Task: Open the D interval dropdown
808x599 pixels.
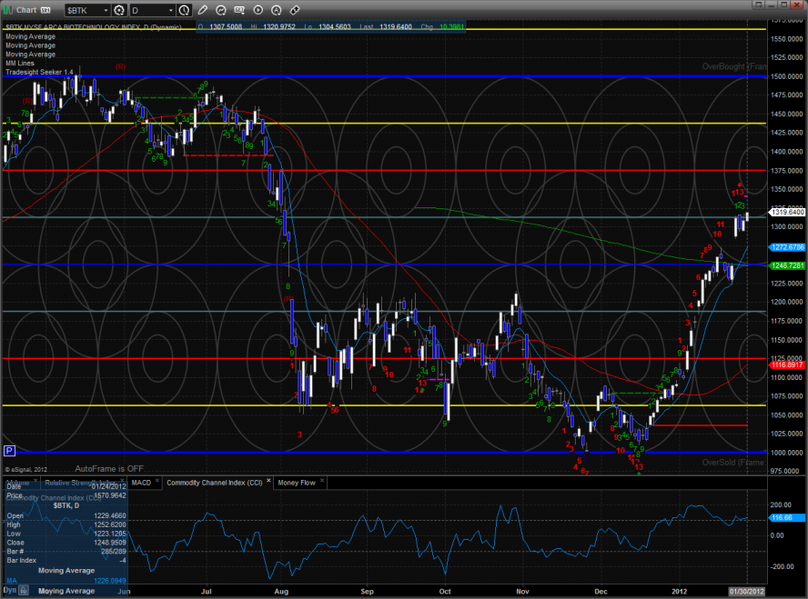Action: [x=170, y=10]
